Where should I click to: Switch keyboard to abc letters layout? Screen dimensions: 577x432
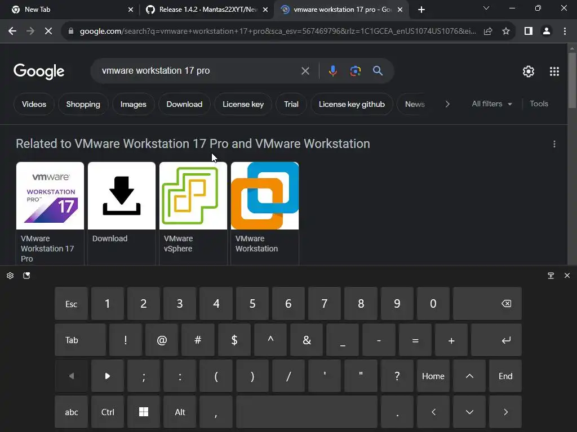click(x=72, y=412)
